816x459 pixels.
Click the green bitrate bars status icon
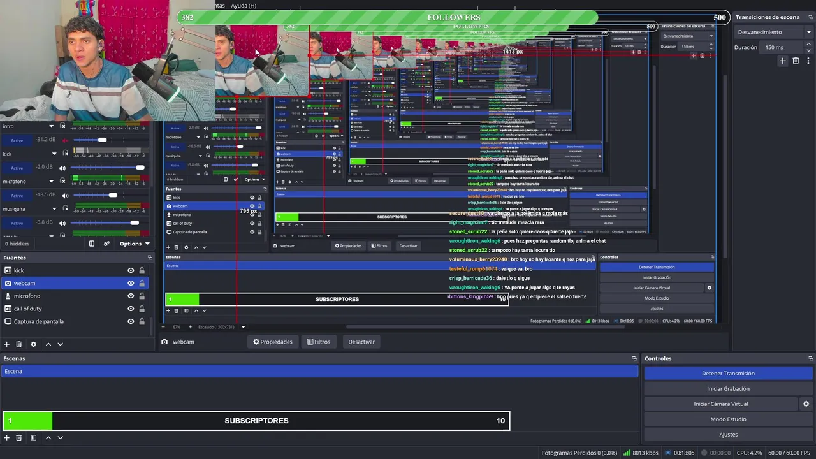pyautogui.click(x=627, y=453)
